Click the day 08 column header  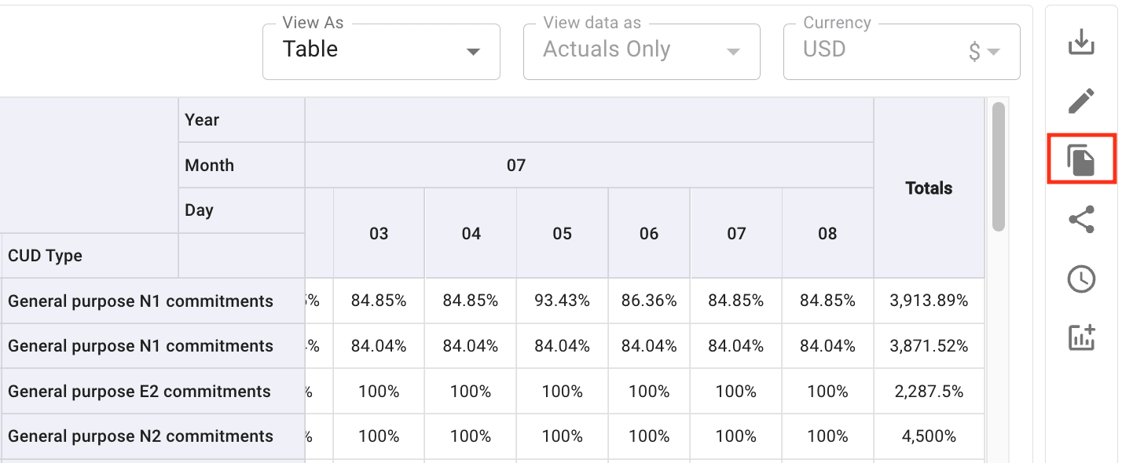click(x=827, y=234)
